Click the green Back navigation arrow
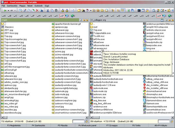The width and height of the screenshot is (175, 128). 5,10
